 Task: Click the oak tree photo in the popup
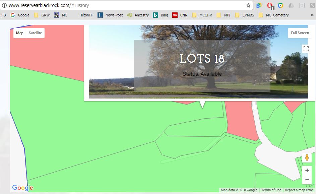pyautogui.click(x=198, y=62)
